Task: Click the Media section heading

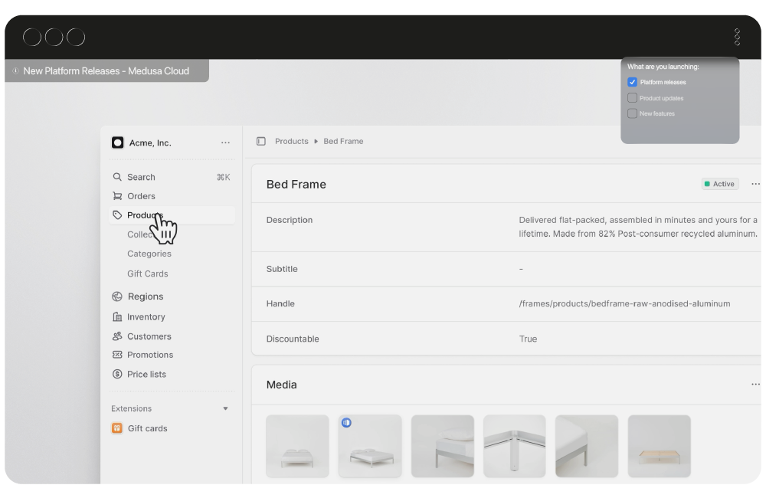Action: (281, 385)
